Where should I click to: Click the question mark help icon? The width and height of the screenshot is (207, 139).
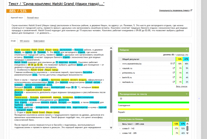pos(121,99)
